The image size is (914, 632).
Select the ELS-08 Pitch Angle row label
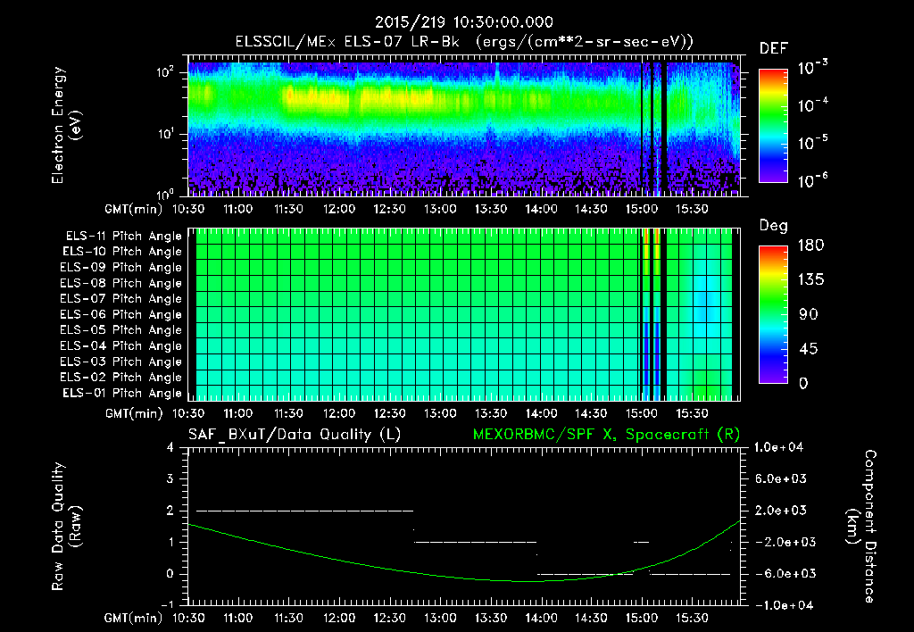click(x=120, y=283)
